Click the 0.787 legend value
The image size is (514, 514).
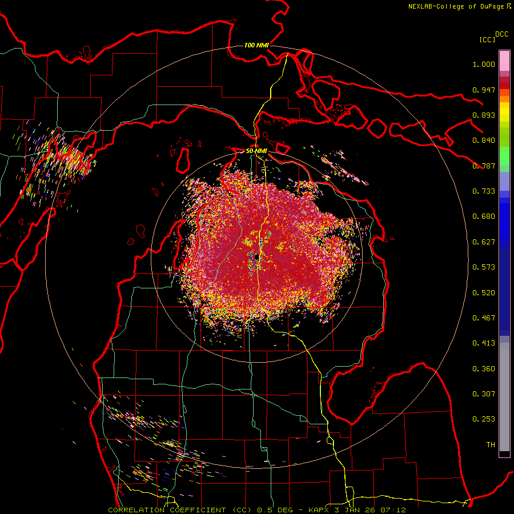click(x=484, y=166)
